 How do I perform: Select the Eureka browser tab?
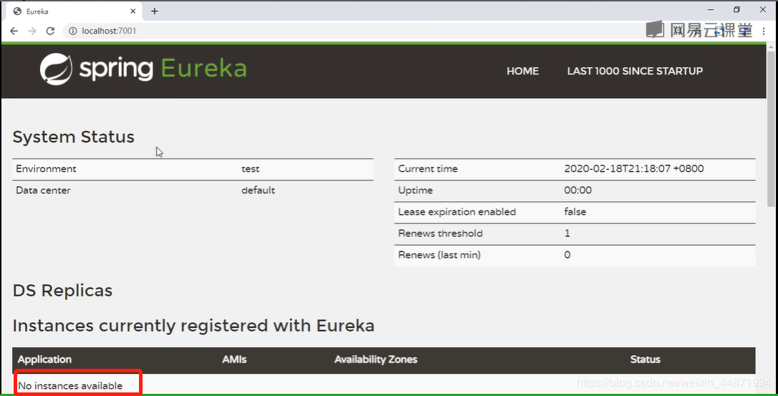75,11
